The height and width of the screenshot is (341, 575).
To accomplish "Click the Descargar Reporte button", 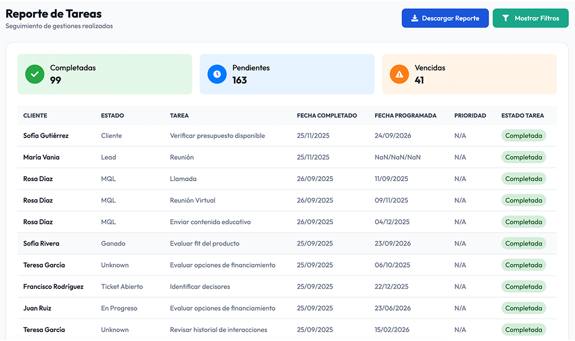I will point(445,18).
